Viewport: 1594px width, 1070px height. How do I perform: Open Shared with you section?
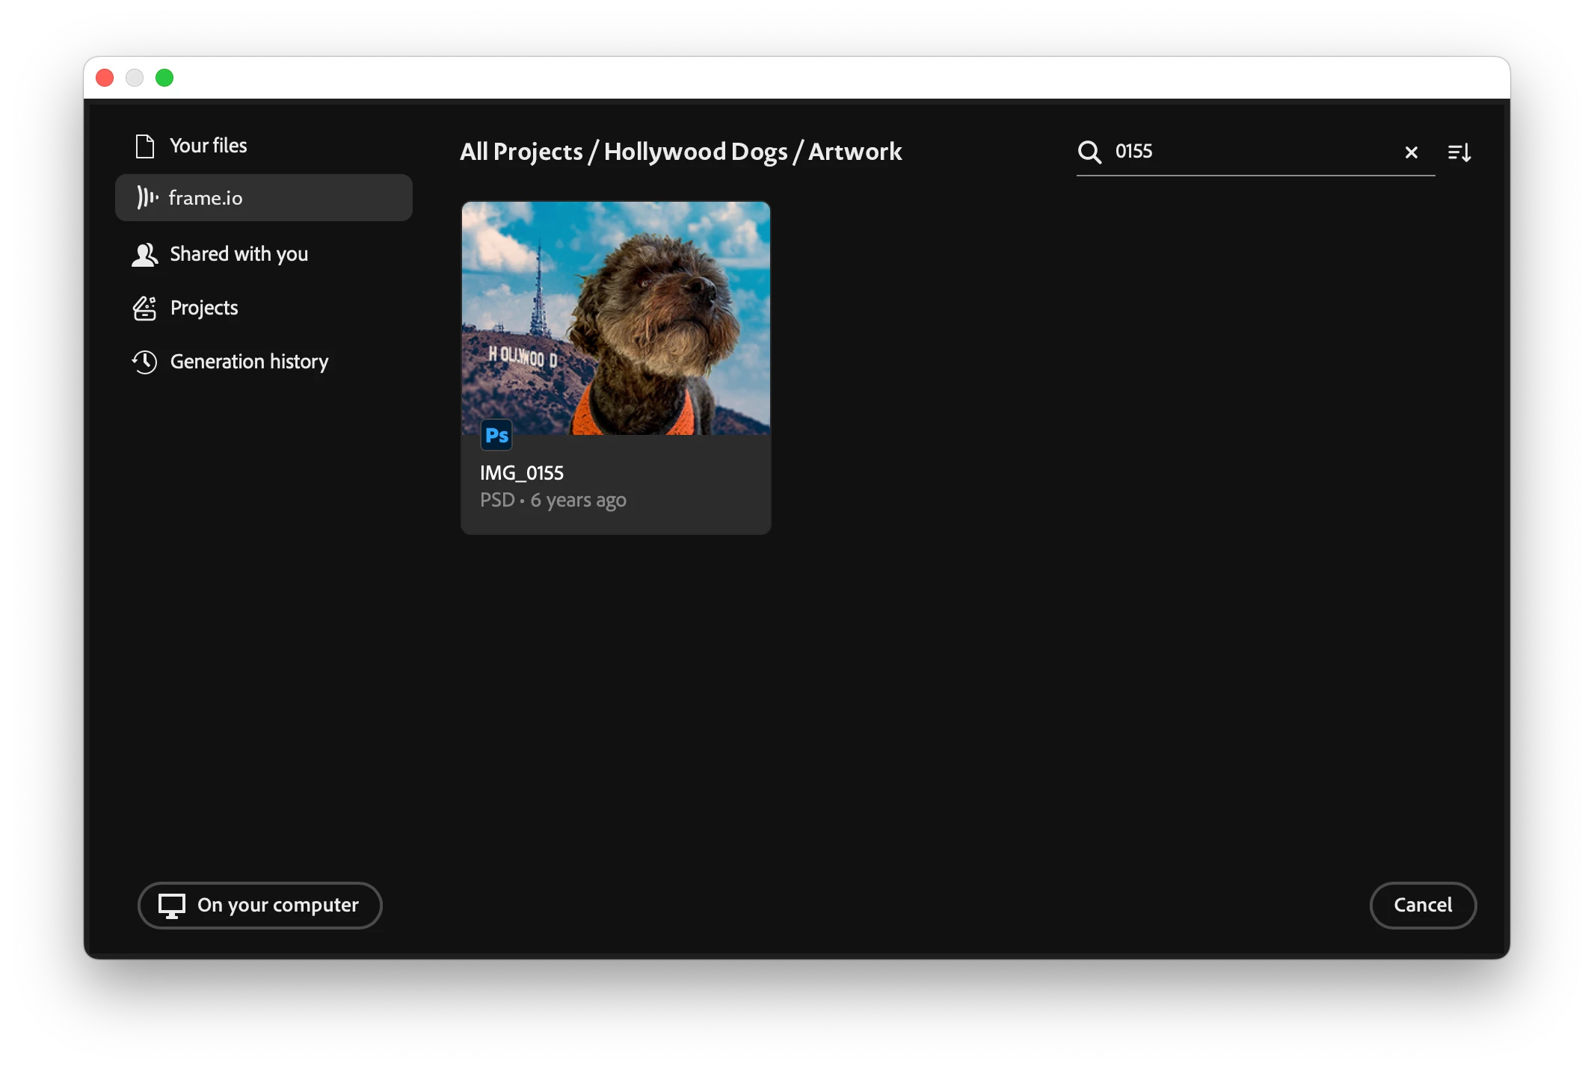(x=239, y=254)
